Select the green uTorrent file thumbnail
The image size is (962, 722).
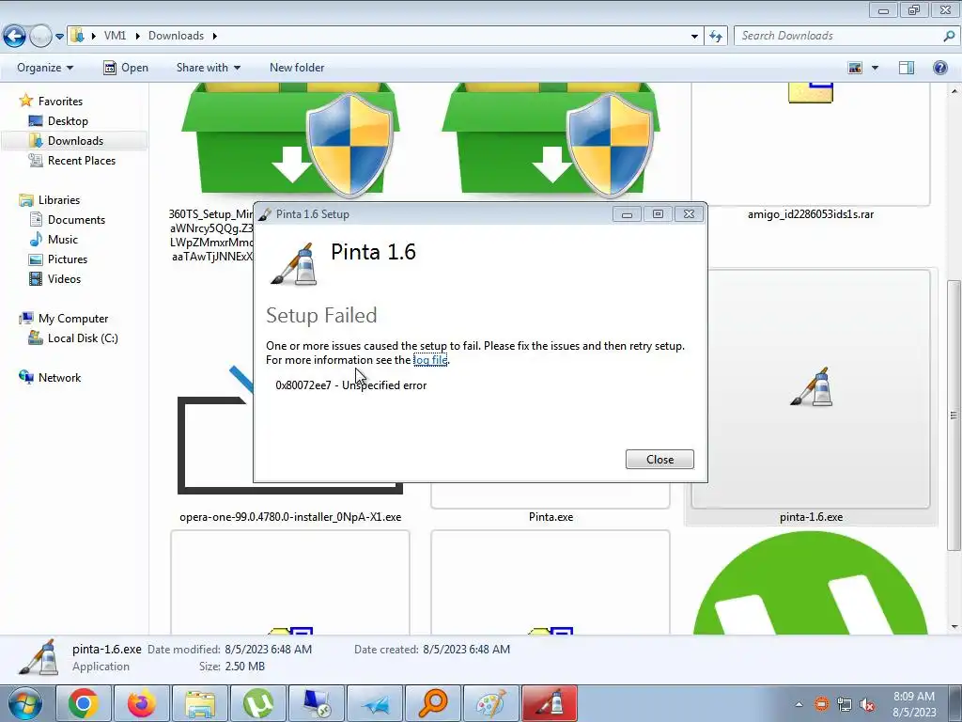point(811,583)
